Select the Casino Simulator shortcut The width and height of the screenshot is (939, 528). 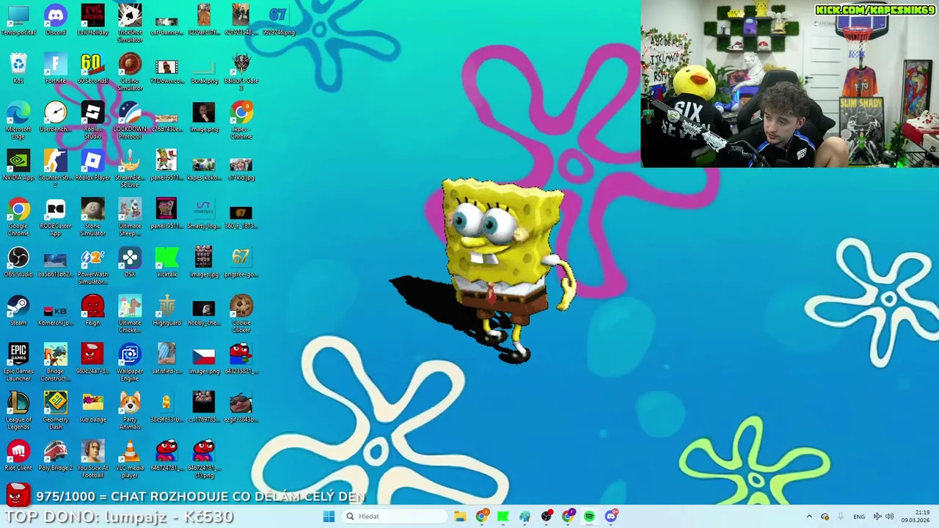(x=130, y=71)
